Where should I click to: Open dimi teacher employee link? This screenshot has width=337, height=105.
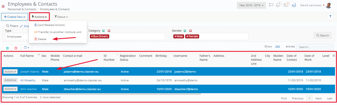click(x=29, y=89)
